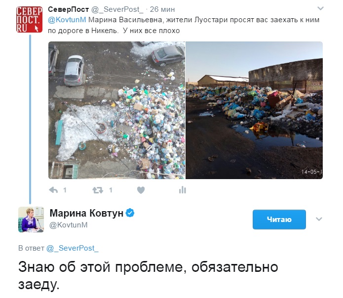Image resolution: width=343 pixels, height=298 pixels.
Task: Open the @KovtunM mention link in the tweet
Action: [x=67, y=20]
